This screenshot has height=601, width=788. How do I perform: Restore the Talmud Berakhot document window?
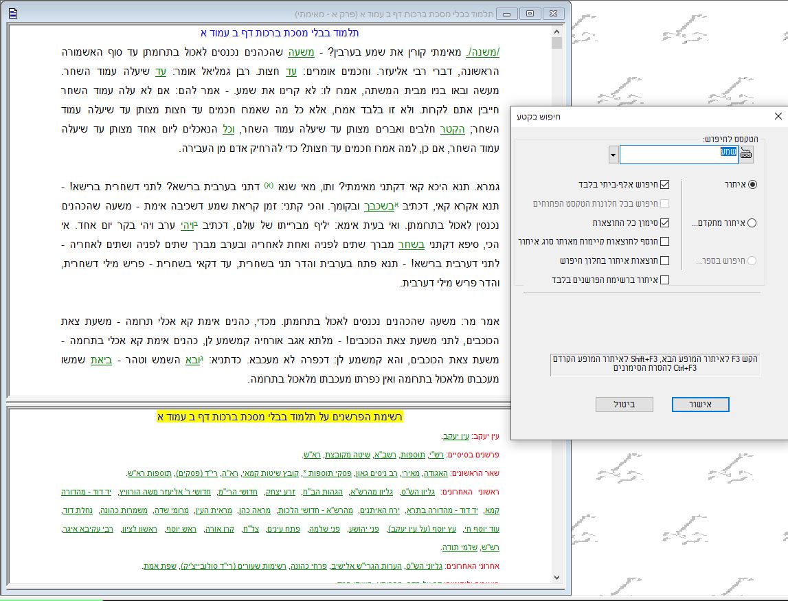(530, 14)
